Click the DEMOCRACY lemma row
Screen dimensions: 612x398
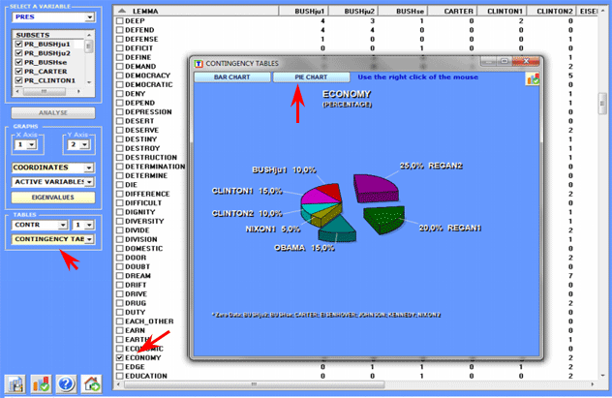147,76
